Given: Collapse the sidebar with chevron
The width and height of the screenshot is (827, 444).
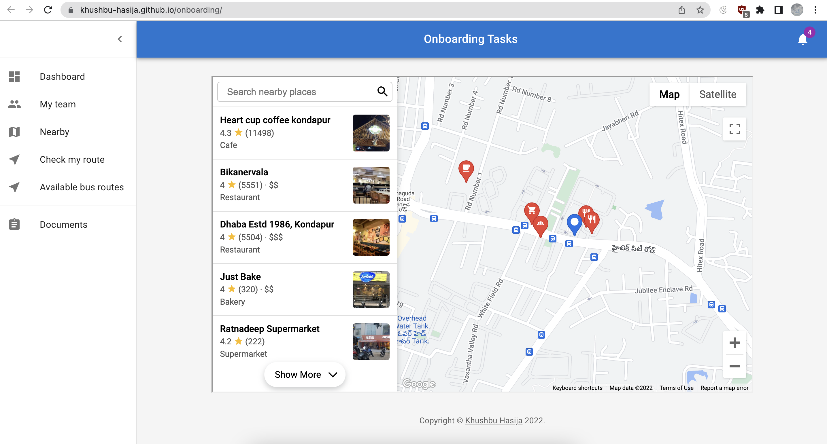Looking at the screenshot, I should [120, 39].
